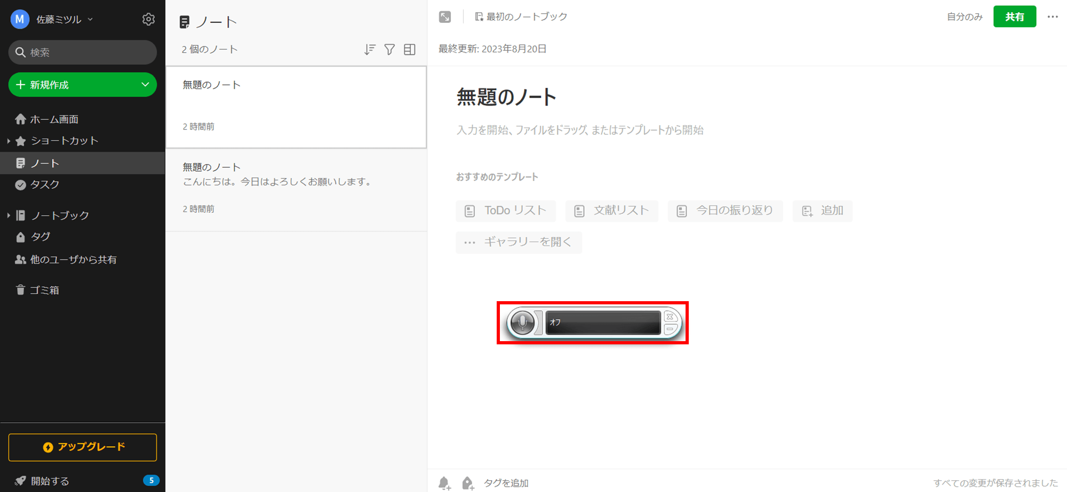Open the 新規作成 dropdown arrow

(x=145, y=85)
